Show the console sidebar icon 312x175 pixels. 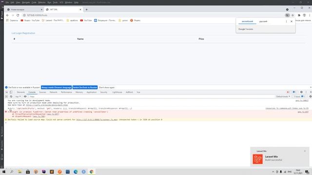pos(6,97)
